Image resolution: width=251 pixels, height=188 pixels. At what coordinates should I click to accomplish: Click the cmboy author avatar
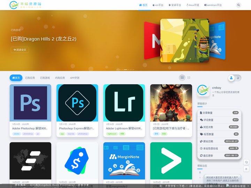[203, 91]
